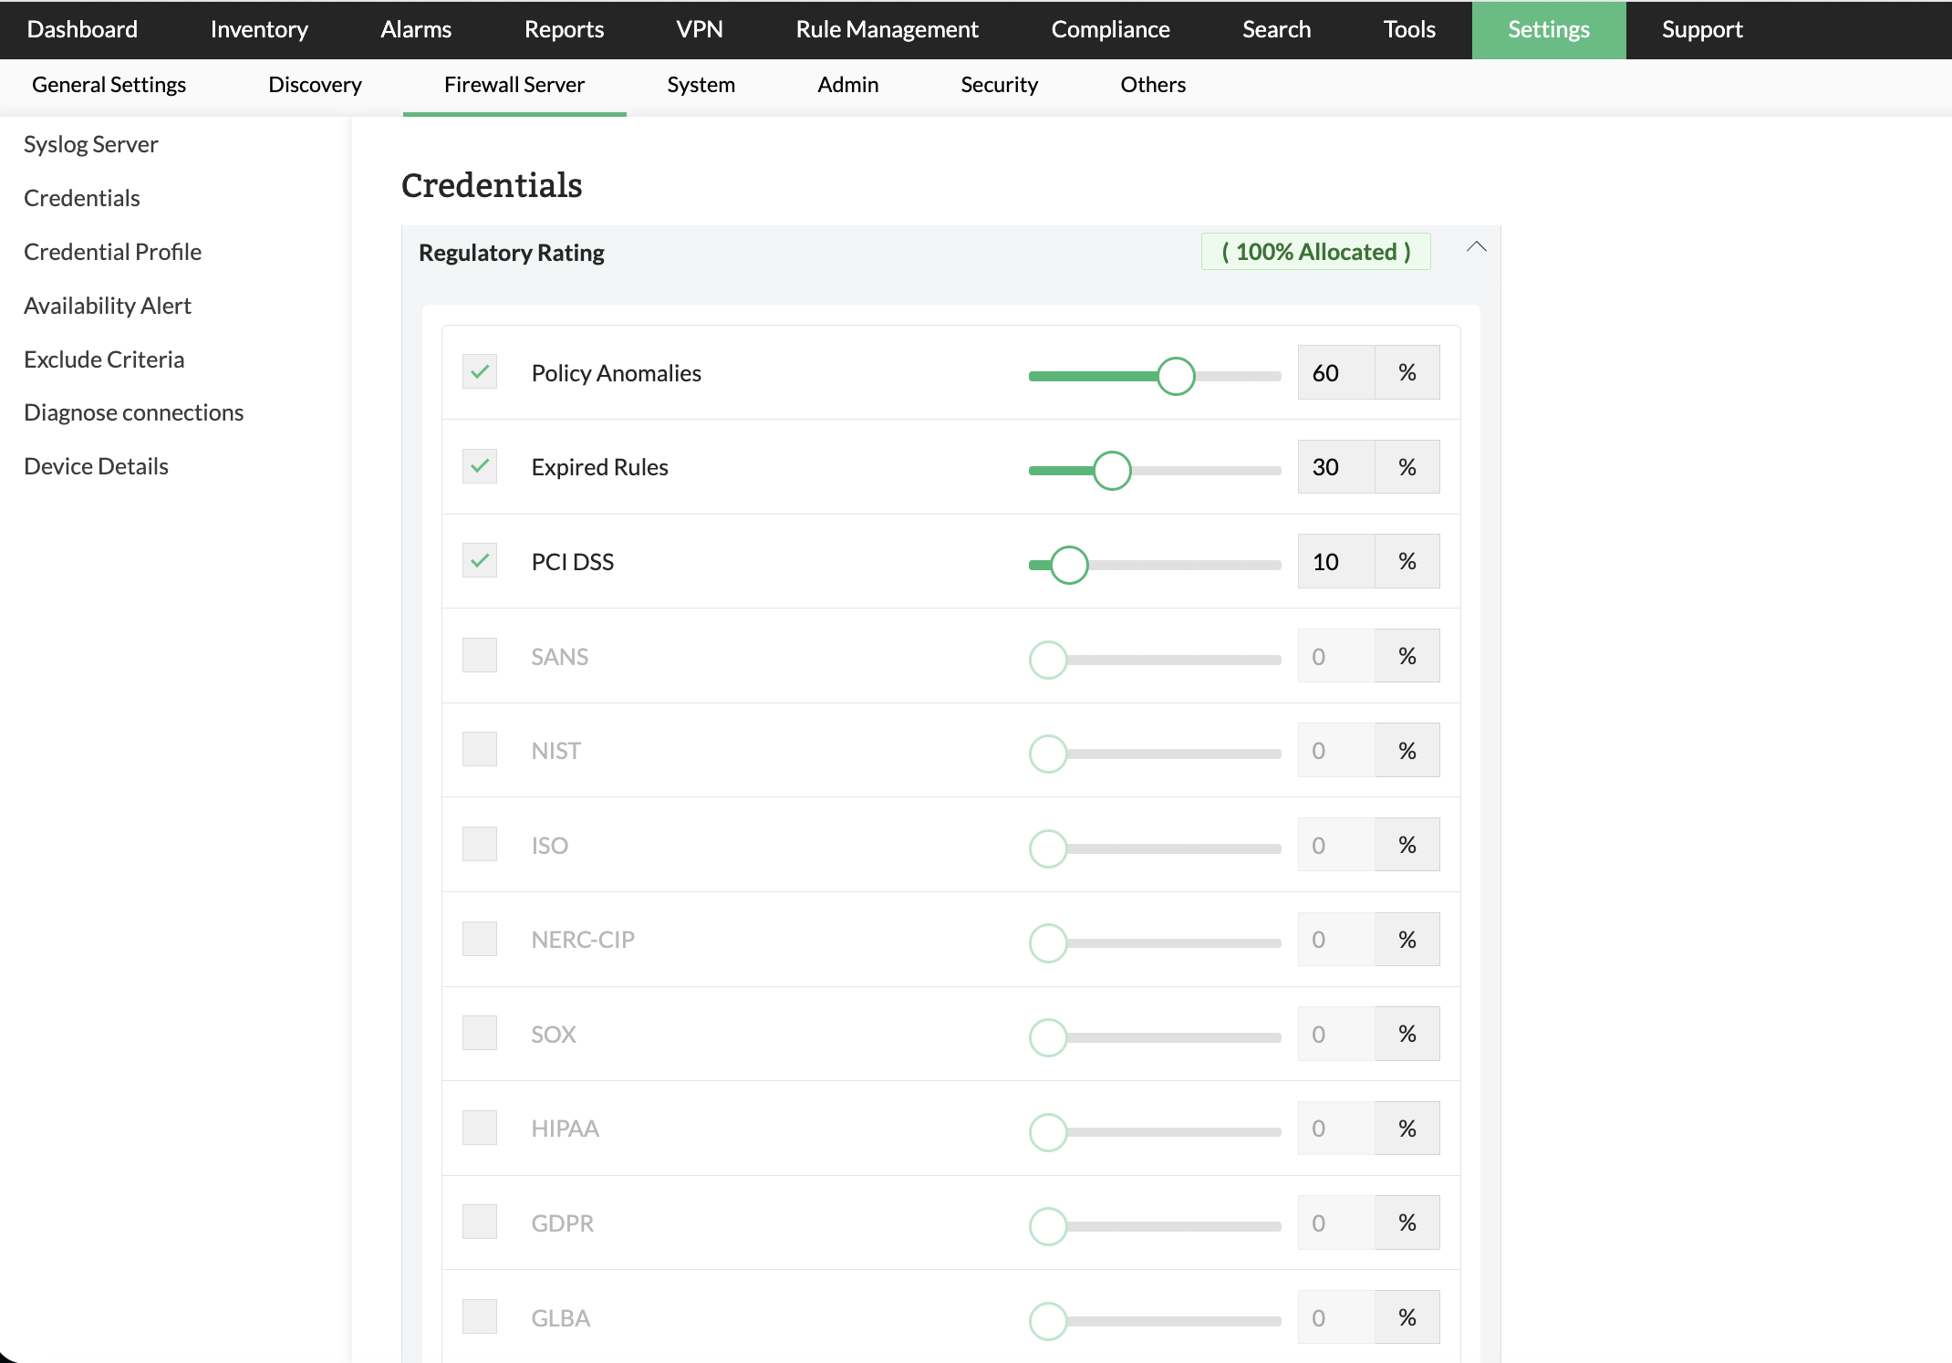Collapse the Regulatory Rating panel chevron
This screenshot has width=1952, height=1363.
tap(1476, 247)
